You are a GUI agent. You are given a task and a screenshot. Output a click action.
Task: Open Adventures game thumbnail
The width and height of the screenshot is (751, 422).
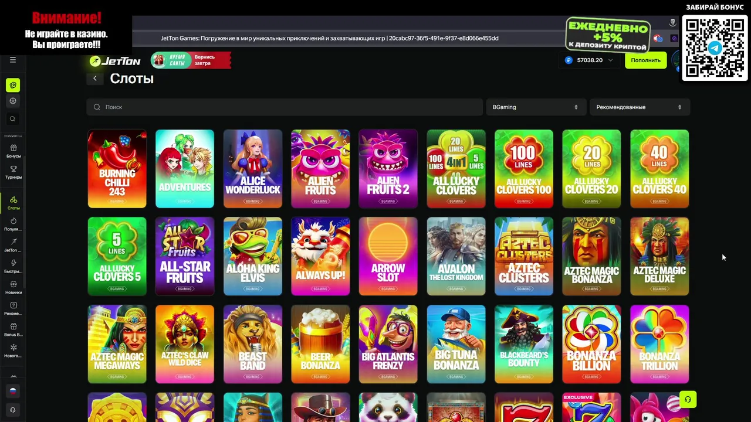[185, 169]
